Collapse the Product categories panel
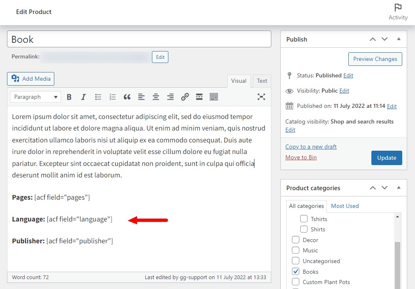 point(398,188)
